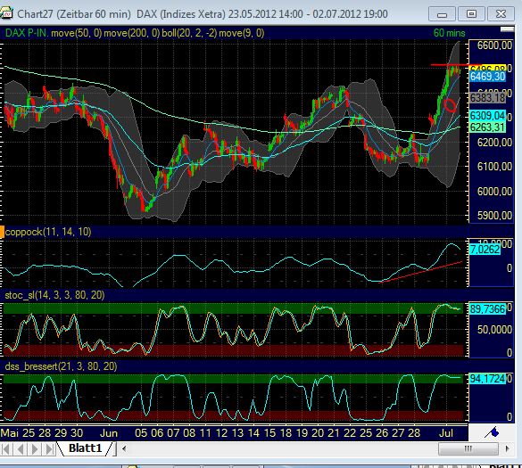This screenshot has width=522, height=468.
Task: Jump to last sheet arrow
Action: pyautogui.click(x=49, y=449)
